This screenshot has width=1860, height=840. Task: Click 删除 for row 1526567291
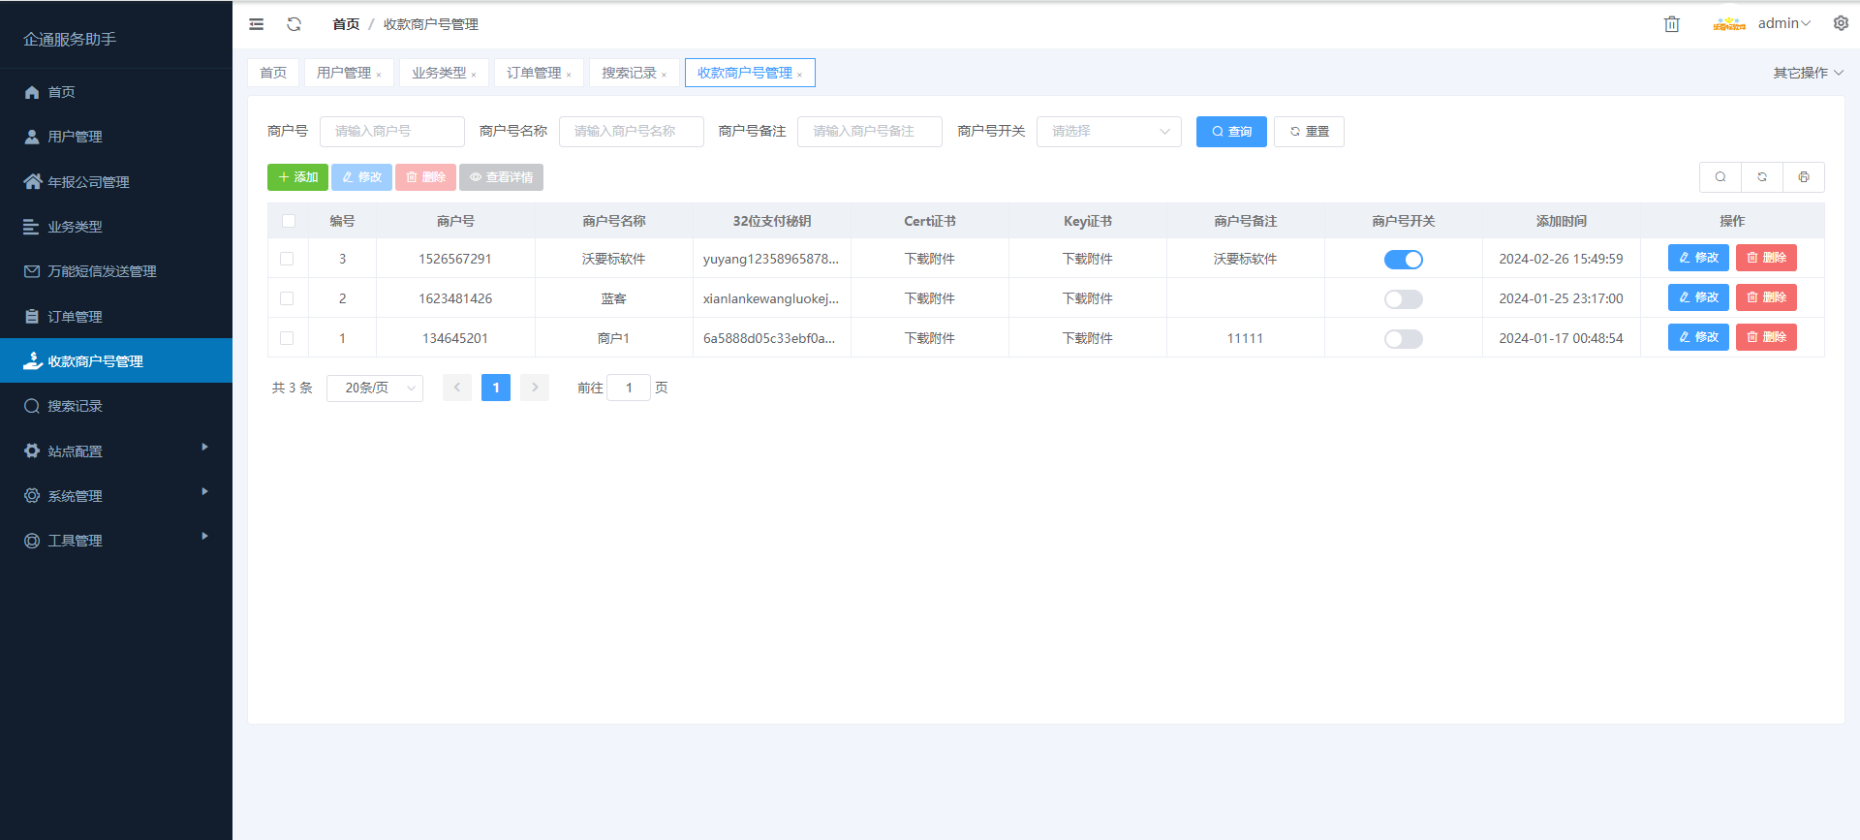[1766, 258]
